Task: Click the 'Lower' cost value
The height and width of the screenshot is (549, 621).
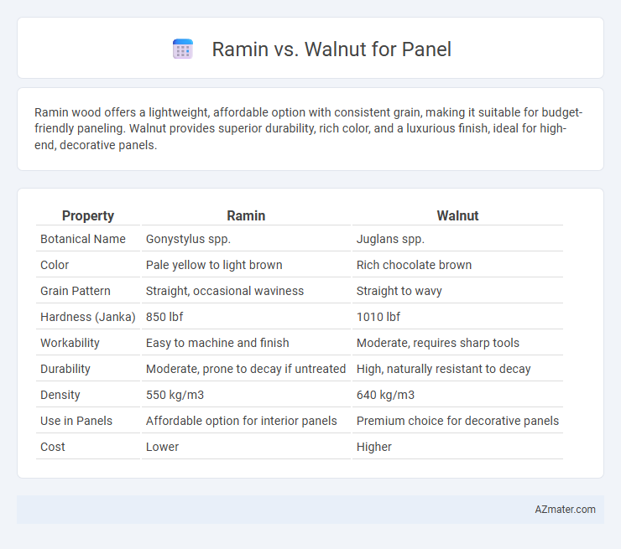Action: pos(162,447)
